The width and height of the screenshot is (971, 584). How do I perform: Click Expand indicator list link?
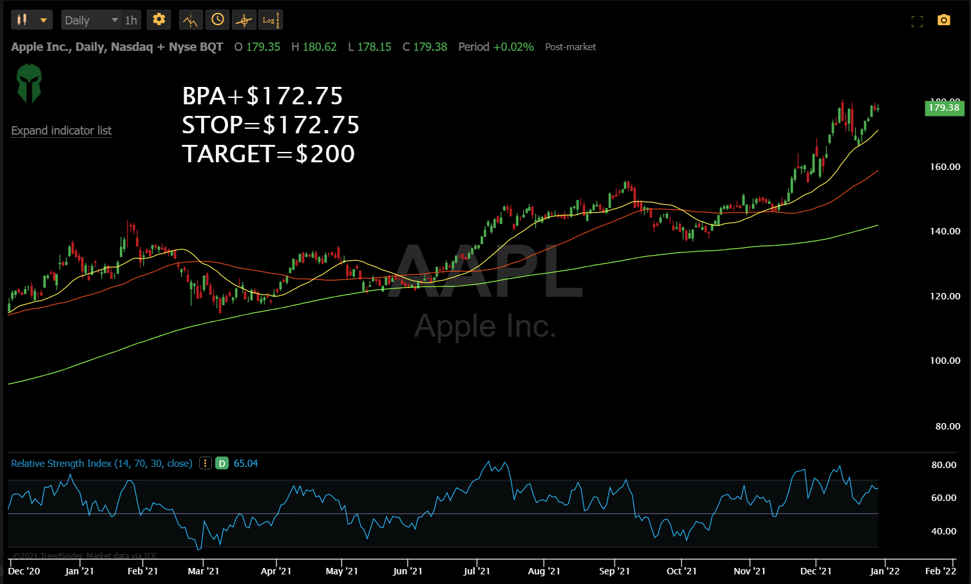[x=61, y=131]
